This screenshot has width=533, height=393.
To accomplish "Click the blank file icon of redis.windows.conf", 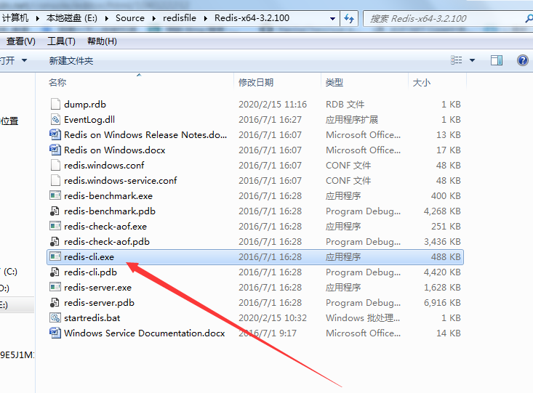I will tap(55, 165).
